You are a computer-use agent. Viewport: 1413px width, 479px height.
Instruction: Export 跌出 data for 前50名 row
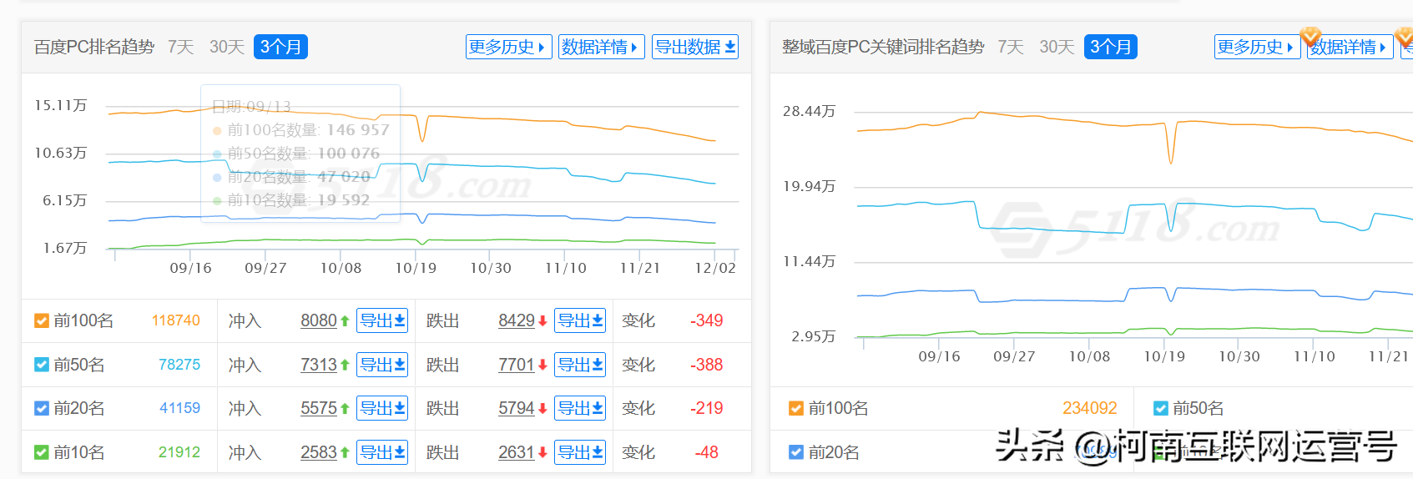click(580, 365)
